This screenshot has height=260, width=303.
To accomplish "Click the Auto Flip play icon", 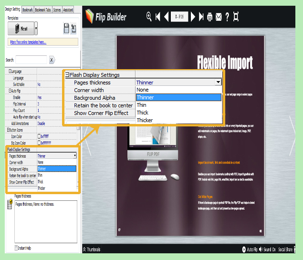I will click(244, 250).
